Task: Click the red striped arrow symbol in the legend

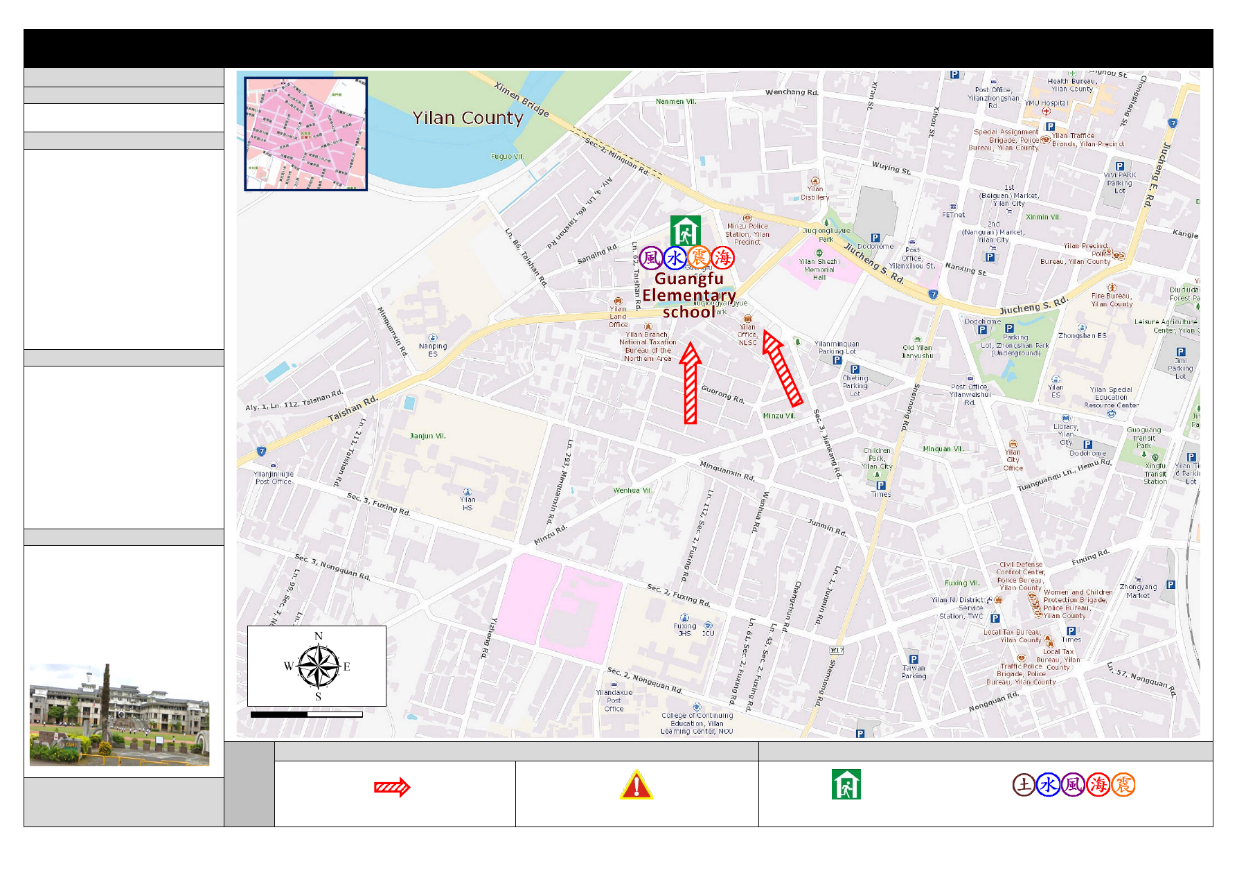Action: [392, 787]
